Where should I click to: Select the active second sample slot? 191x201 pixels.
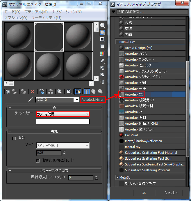(49, 37)
